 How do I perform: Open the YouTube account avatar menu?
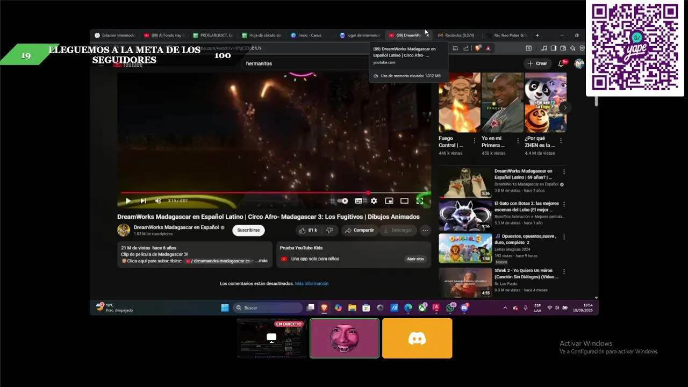(579, 63)
